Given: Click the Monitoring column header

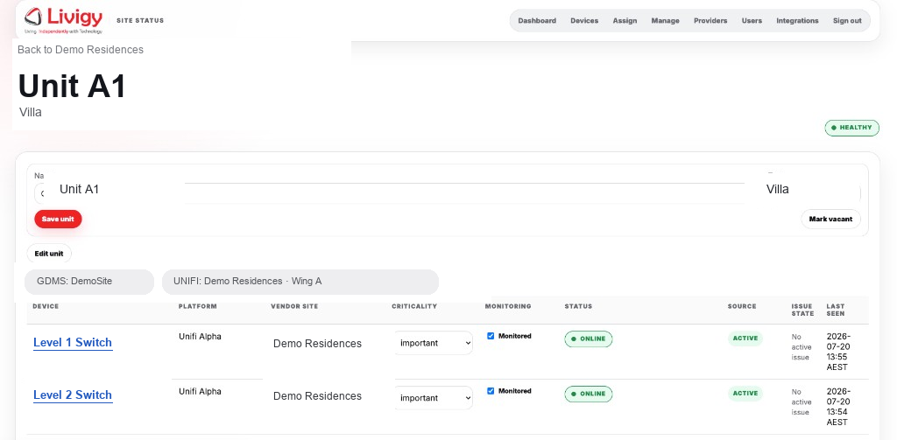Looking at the screenshot, I should pos(508,306).
